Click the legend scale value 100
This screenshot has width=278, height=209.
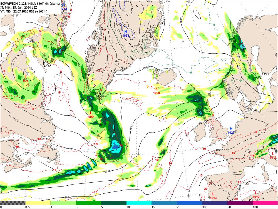click(x=255, y=207)
